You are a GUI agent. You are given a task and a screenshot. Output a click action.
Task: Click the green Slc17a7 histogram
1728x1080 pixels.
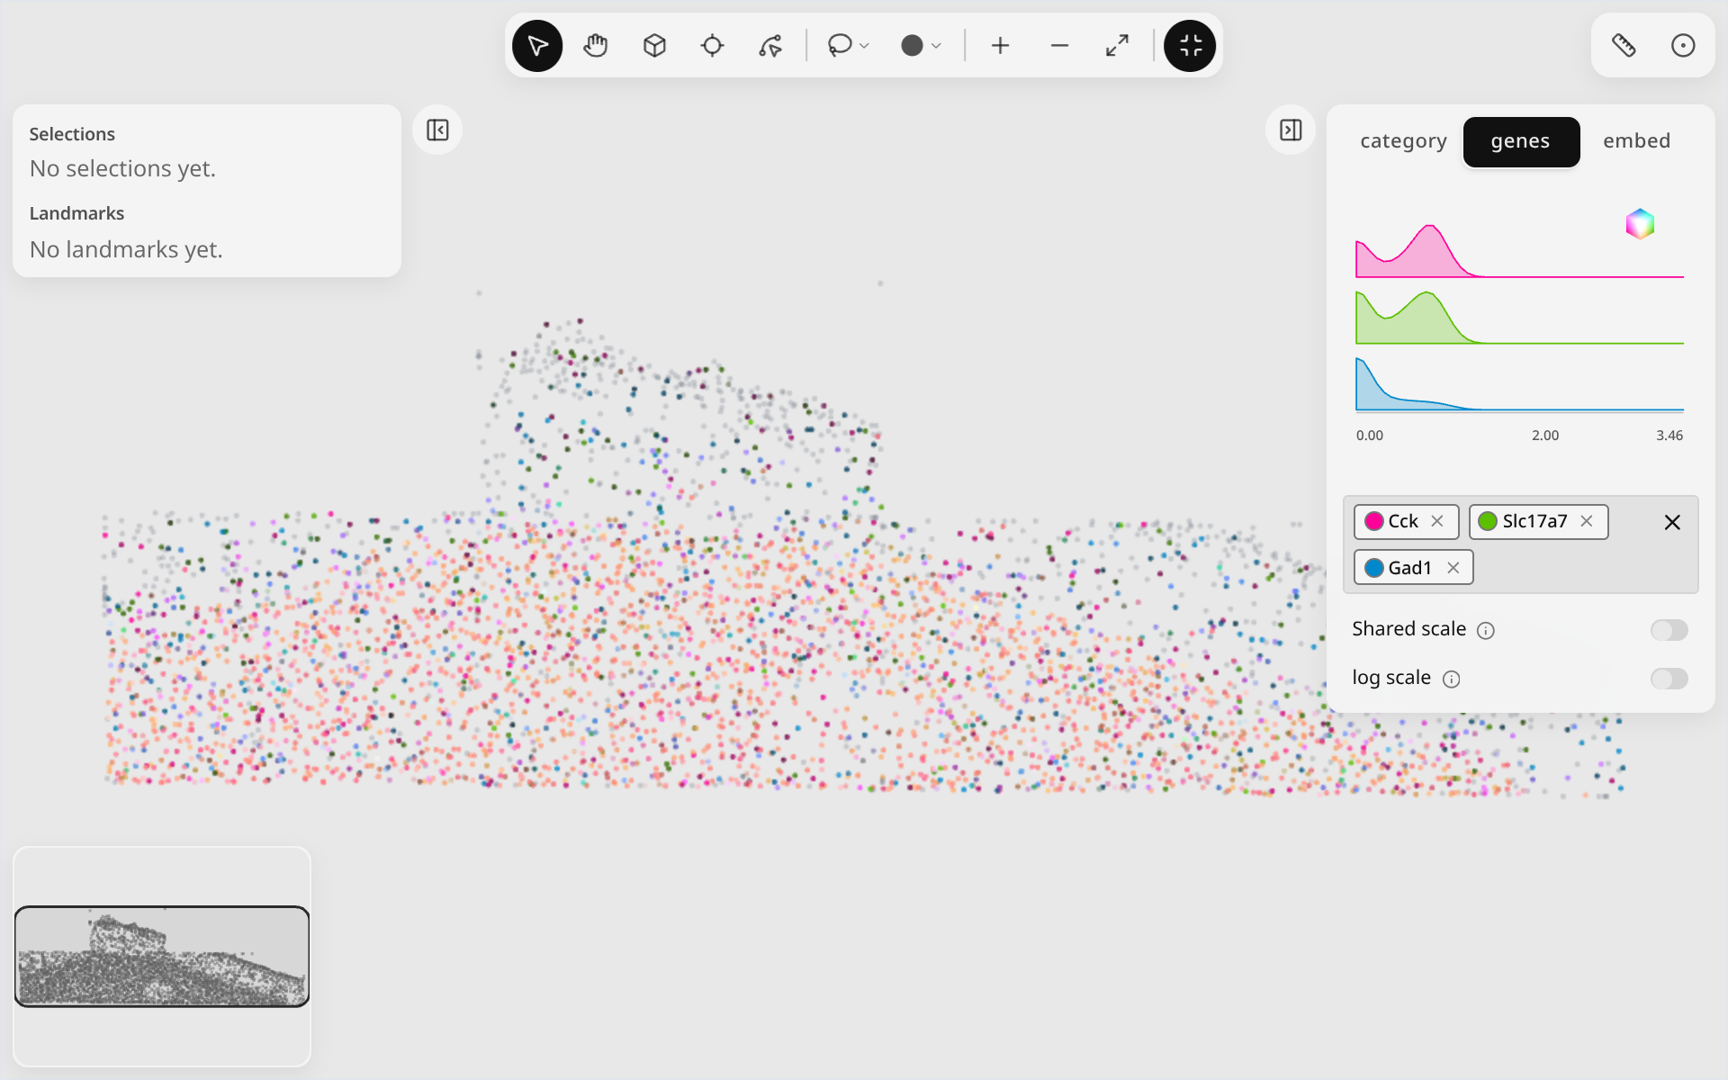point(1519,318)
